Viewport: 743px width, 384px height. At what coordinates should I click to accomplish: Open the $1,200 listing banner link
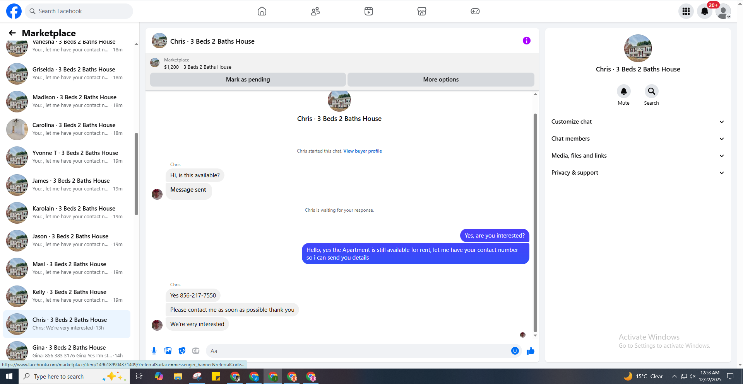[197, 63]
